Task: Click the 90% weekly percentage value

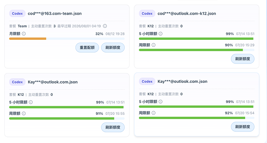Action: pos(229,45)
